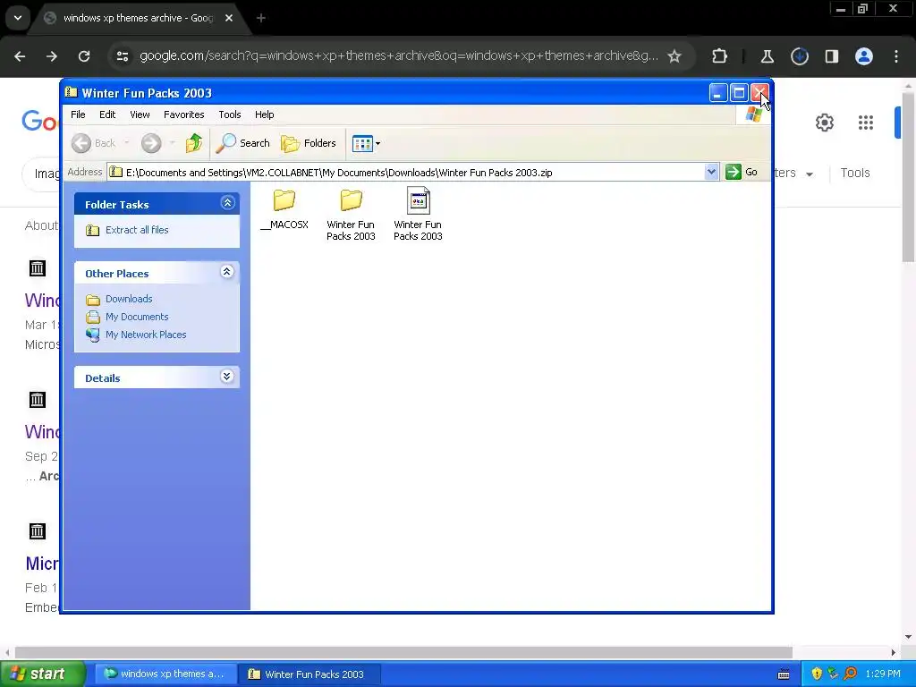Open the View menu

(140, 114)
